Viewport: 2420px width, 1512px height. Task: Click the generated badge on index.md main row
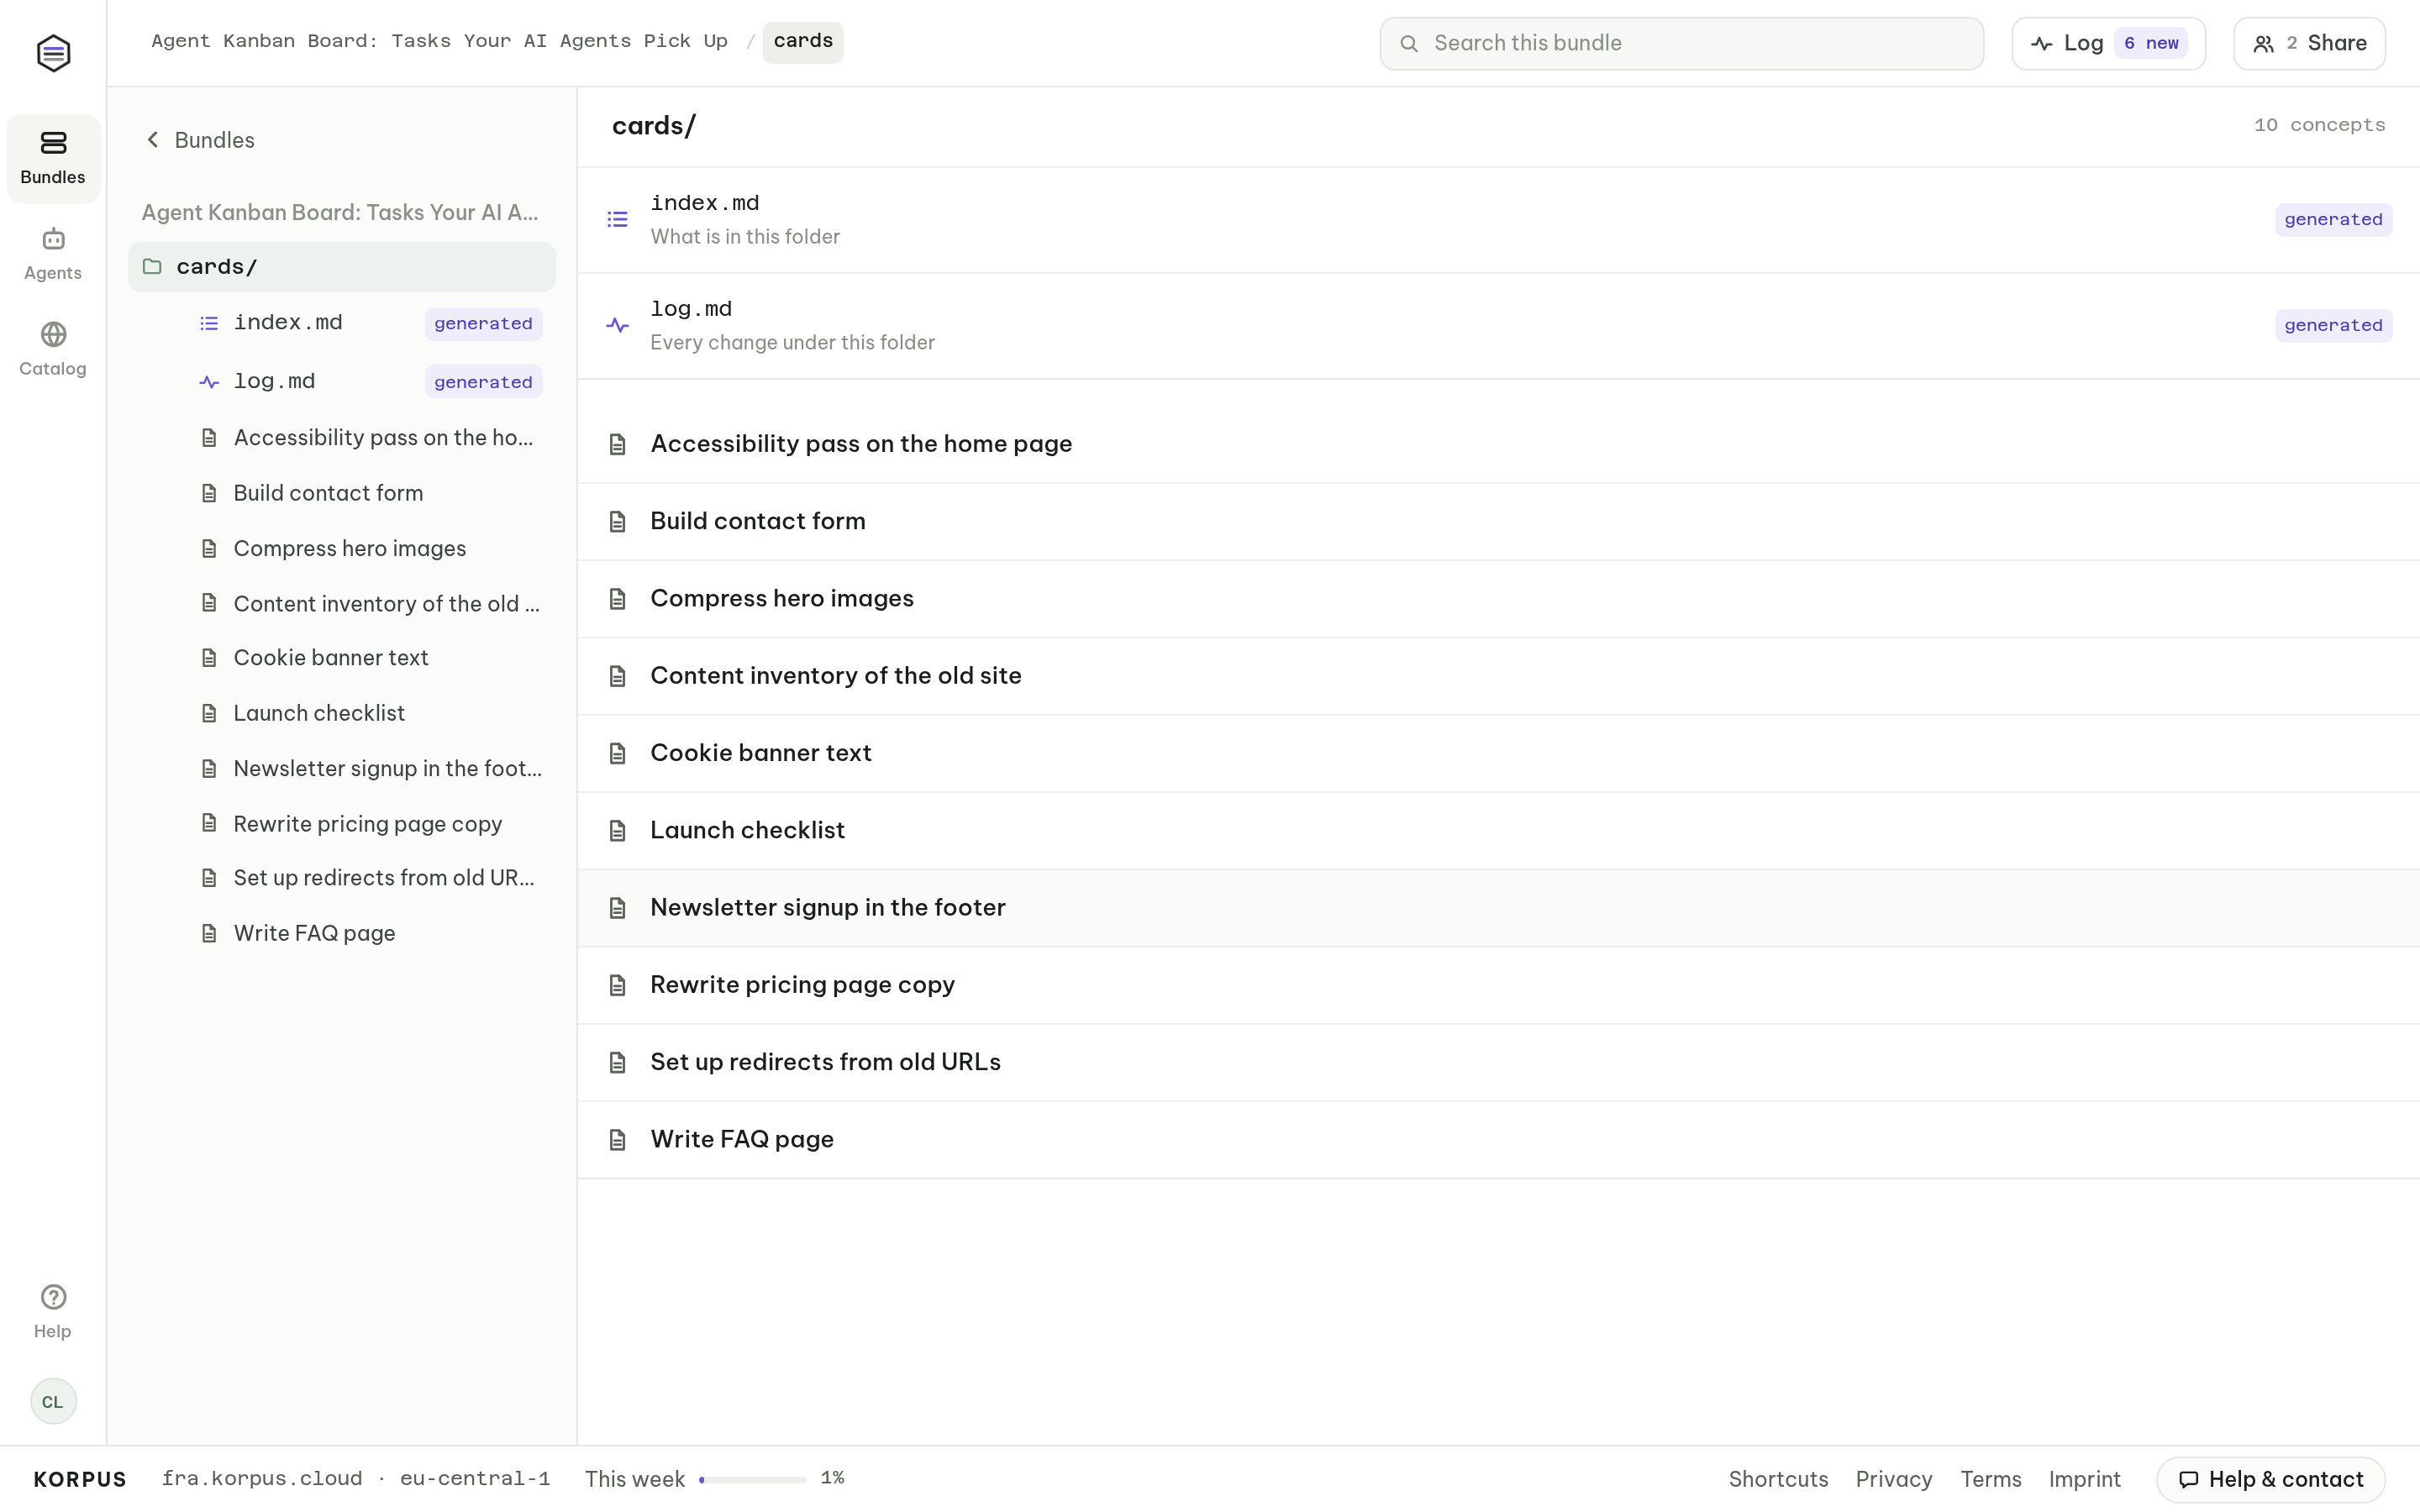2333,219
